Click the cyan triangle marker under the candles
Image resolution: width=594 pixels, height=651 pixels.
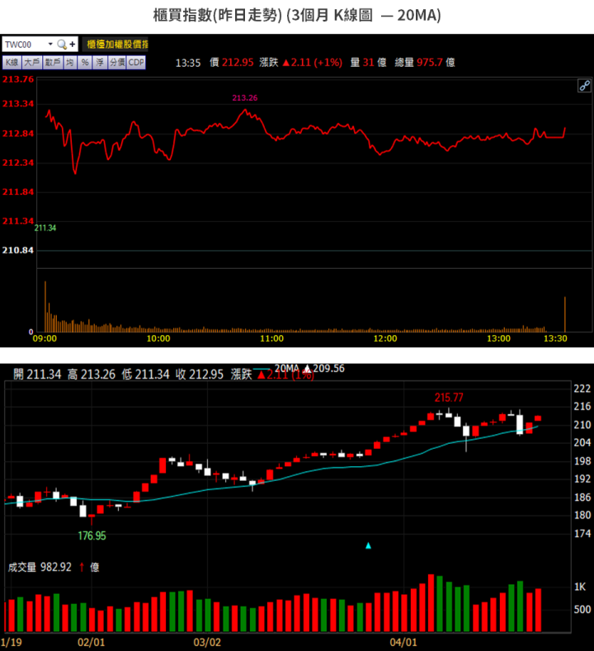tap(368, 545)
